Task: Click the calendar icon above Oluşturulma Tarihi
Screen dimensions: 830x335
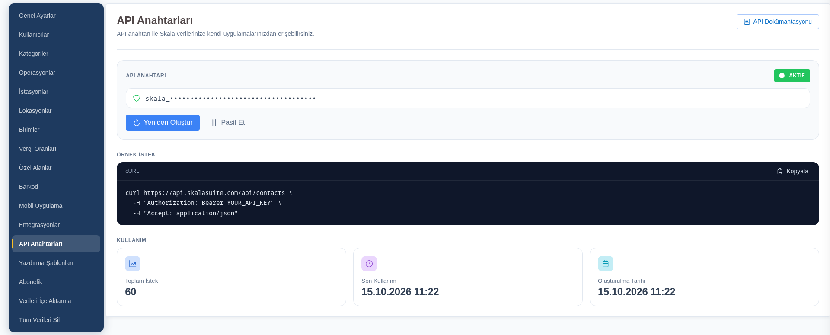Action: click(606, 264)
